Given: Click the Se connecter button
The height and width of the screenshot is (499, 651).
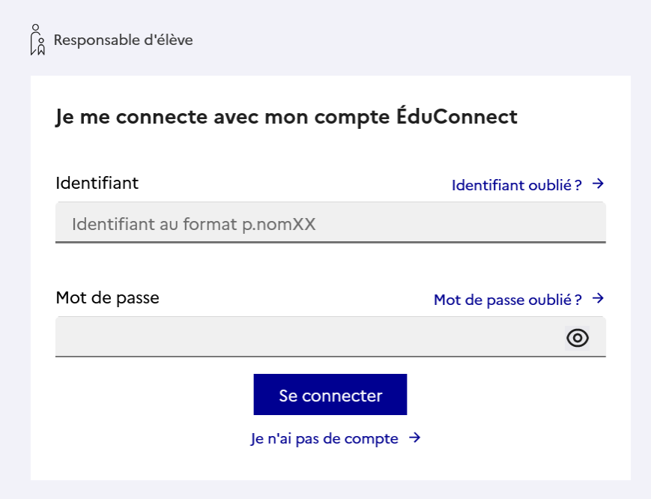Looking at the screenshot, I should click(x=330, y=394).
